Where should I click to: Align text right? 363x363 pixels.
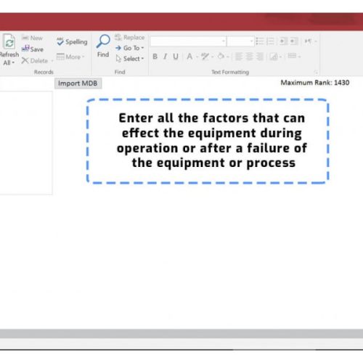(259, 57)
